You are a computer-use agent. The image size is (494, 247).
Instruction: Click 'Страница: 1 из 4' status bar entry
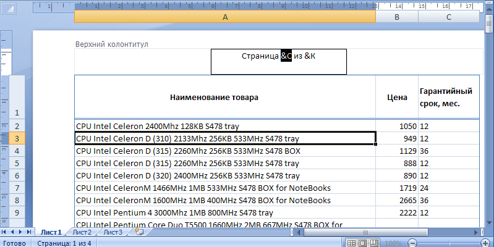[64, 243]
